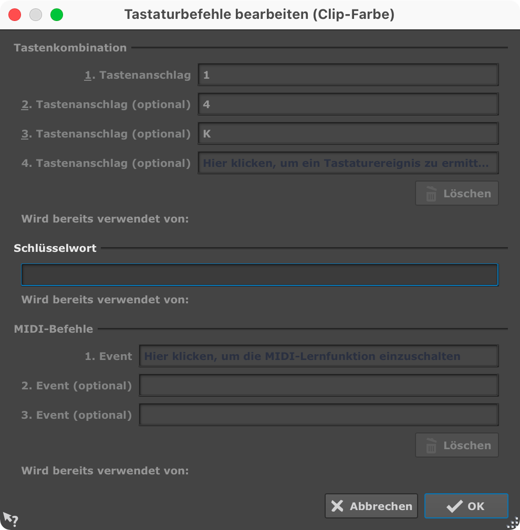
Task: Click the context help cursor icon
Action: pyautogui.click(x=11, y=519)
